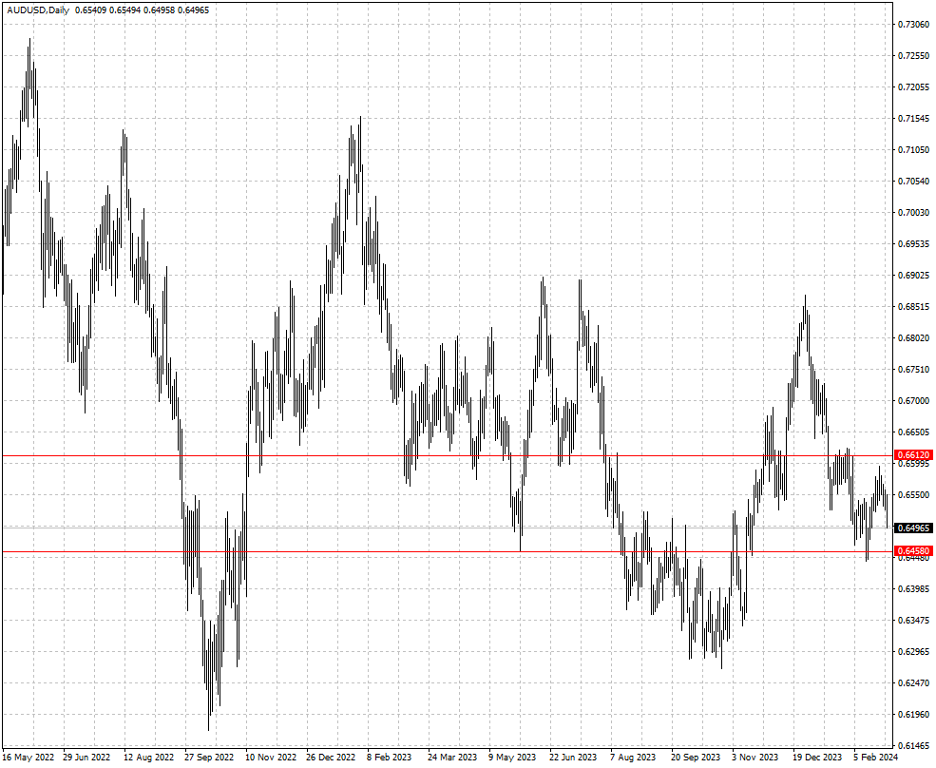Screen dimensions: 936x768
Task: Click the 7 Aug 2023 date label
Action: 633,758
